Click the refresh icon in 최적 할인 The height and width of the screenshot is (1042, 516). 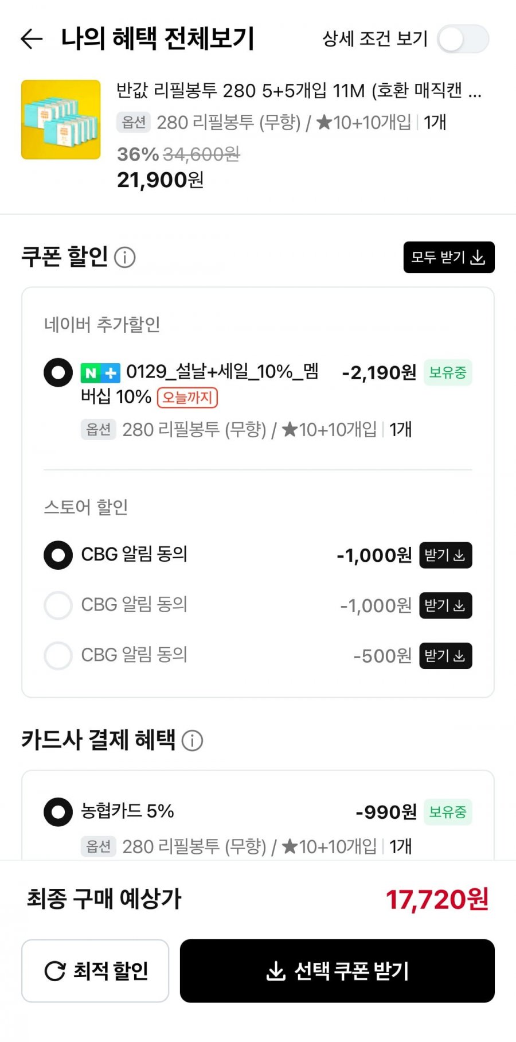(x=55, y=971)
